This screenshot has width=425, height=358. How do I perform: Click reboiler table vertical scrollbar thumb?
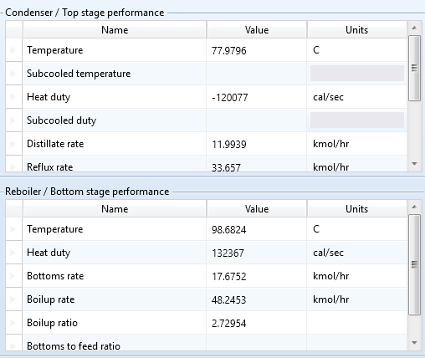414,264
